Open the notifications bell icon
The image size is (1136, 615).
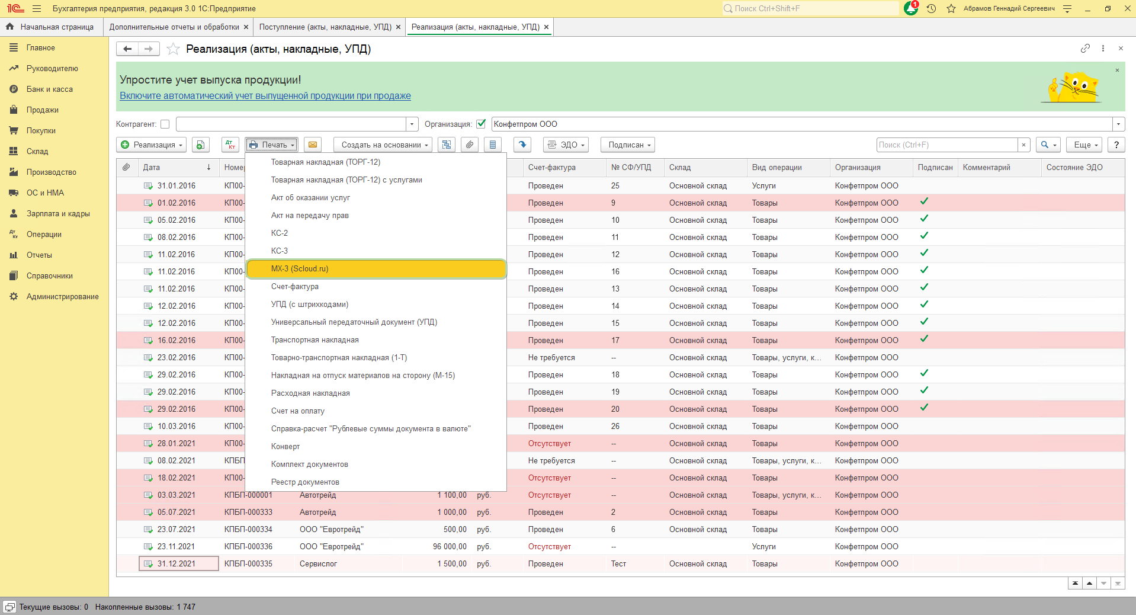(x=911, y=9)
